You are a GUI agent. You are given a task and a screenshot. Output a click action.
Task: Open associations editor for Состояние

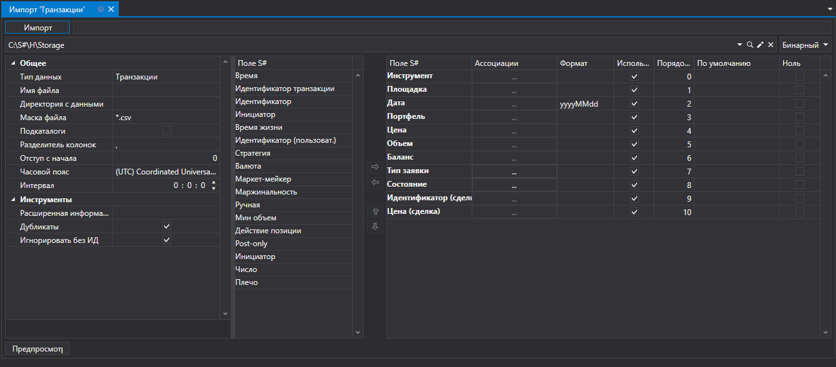pos(514,185)
